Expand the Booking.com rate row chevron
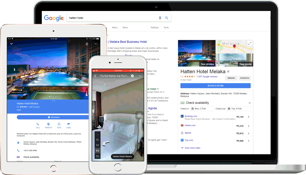The height and width of the screenshot is (175, 306). point(249,117)
